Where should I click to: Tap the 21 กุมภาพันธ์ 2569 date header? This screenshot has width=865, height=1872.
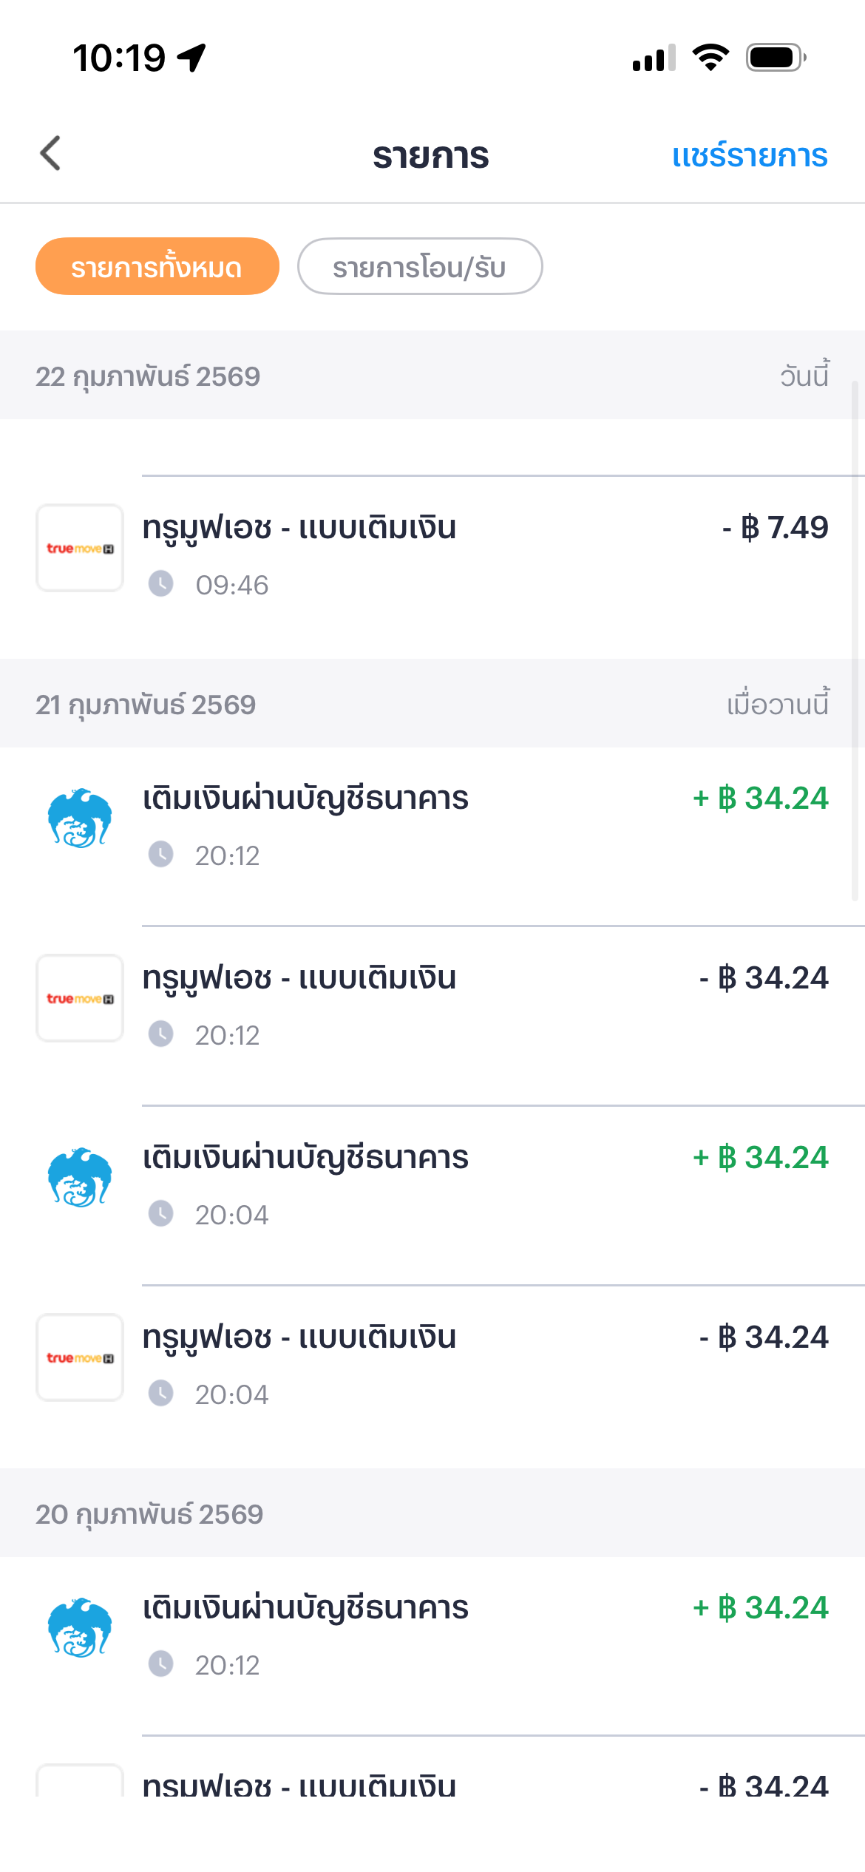[x=146, y=705]
